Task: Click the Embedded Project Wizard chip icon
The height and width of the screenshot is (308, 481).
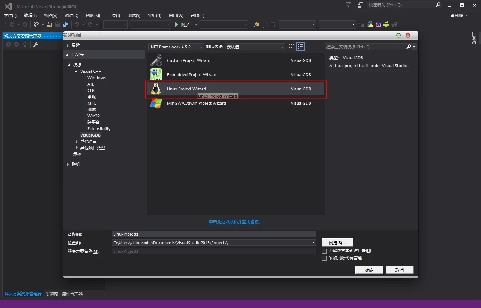Action: coord(156,75)
